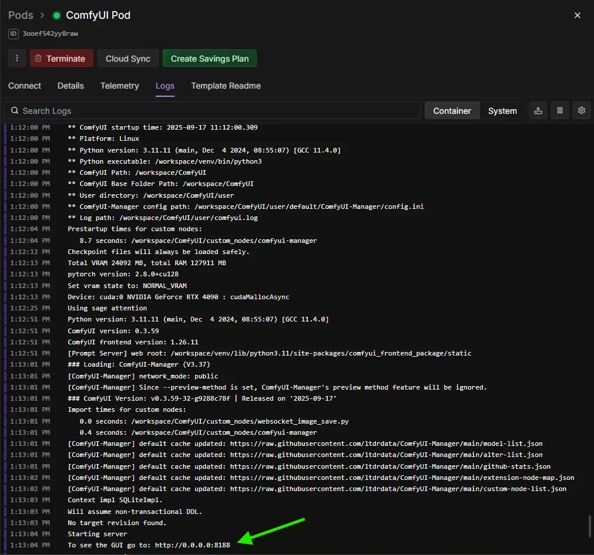Create a Savings Plan
The image size is (594, 555).
coord(210,58)
